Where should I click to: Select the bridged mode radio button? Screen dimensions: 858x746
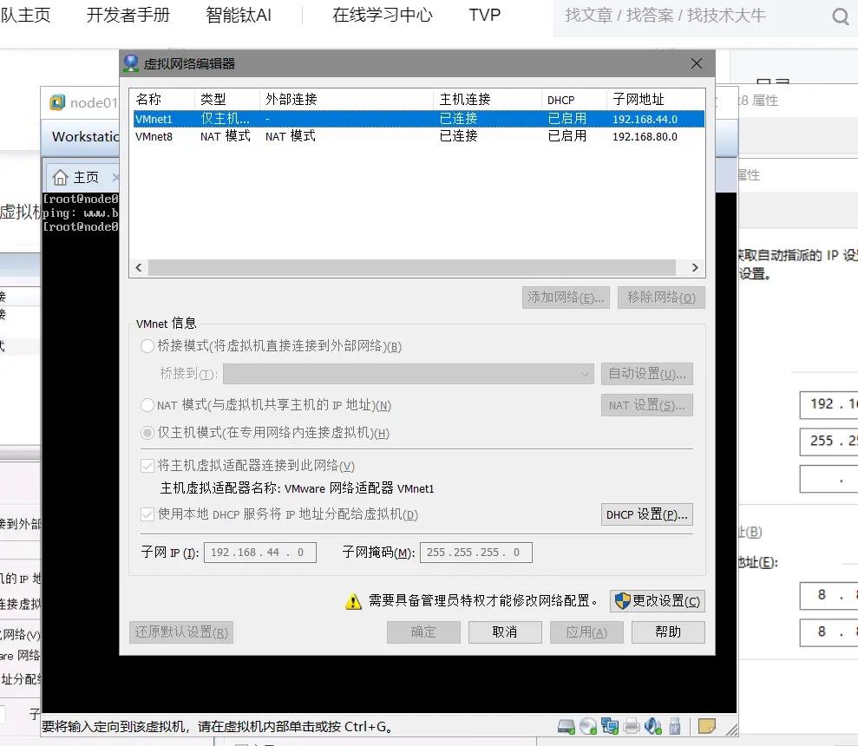click(147, 346)
